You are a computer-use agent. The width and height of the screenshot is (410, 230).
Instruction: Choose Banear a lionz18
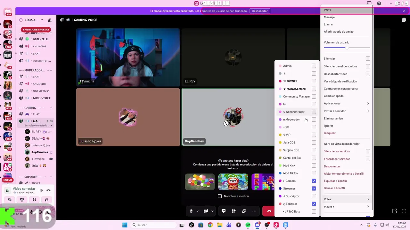point(346,188)
